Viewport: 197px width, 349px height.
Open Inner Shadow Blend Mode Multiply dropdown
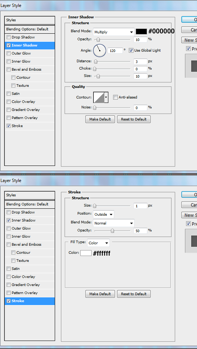pos(114,32)
